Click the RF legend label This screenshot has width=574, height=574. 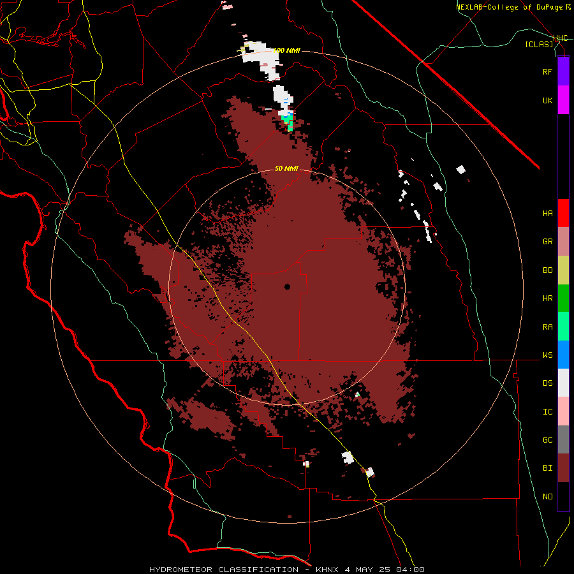[548, 71]
